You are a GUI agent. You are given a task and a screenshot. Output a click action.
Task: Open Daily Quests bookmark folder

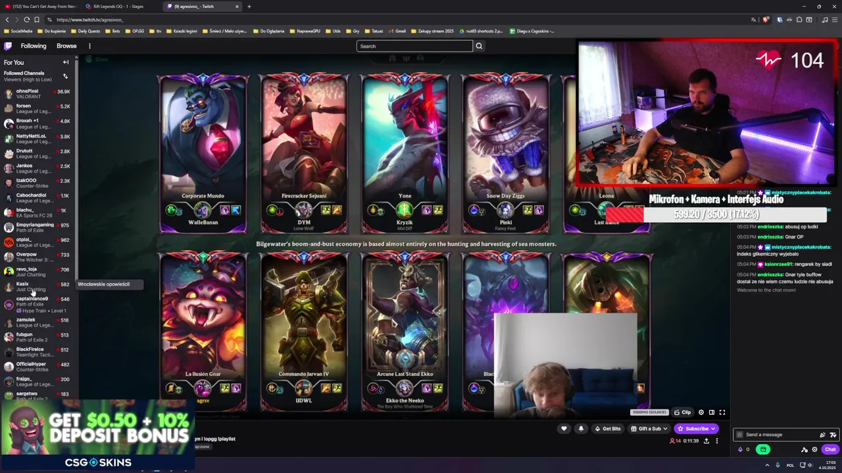coord(85,31)
